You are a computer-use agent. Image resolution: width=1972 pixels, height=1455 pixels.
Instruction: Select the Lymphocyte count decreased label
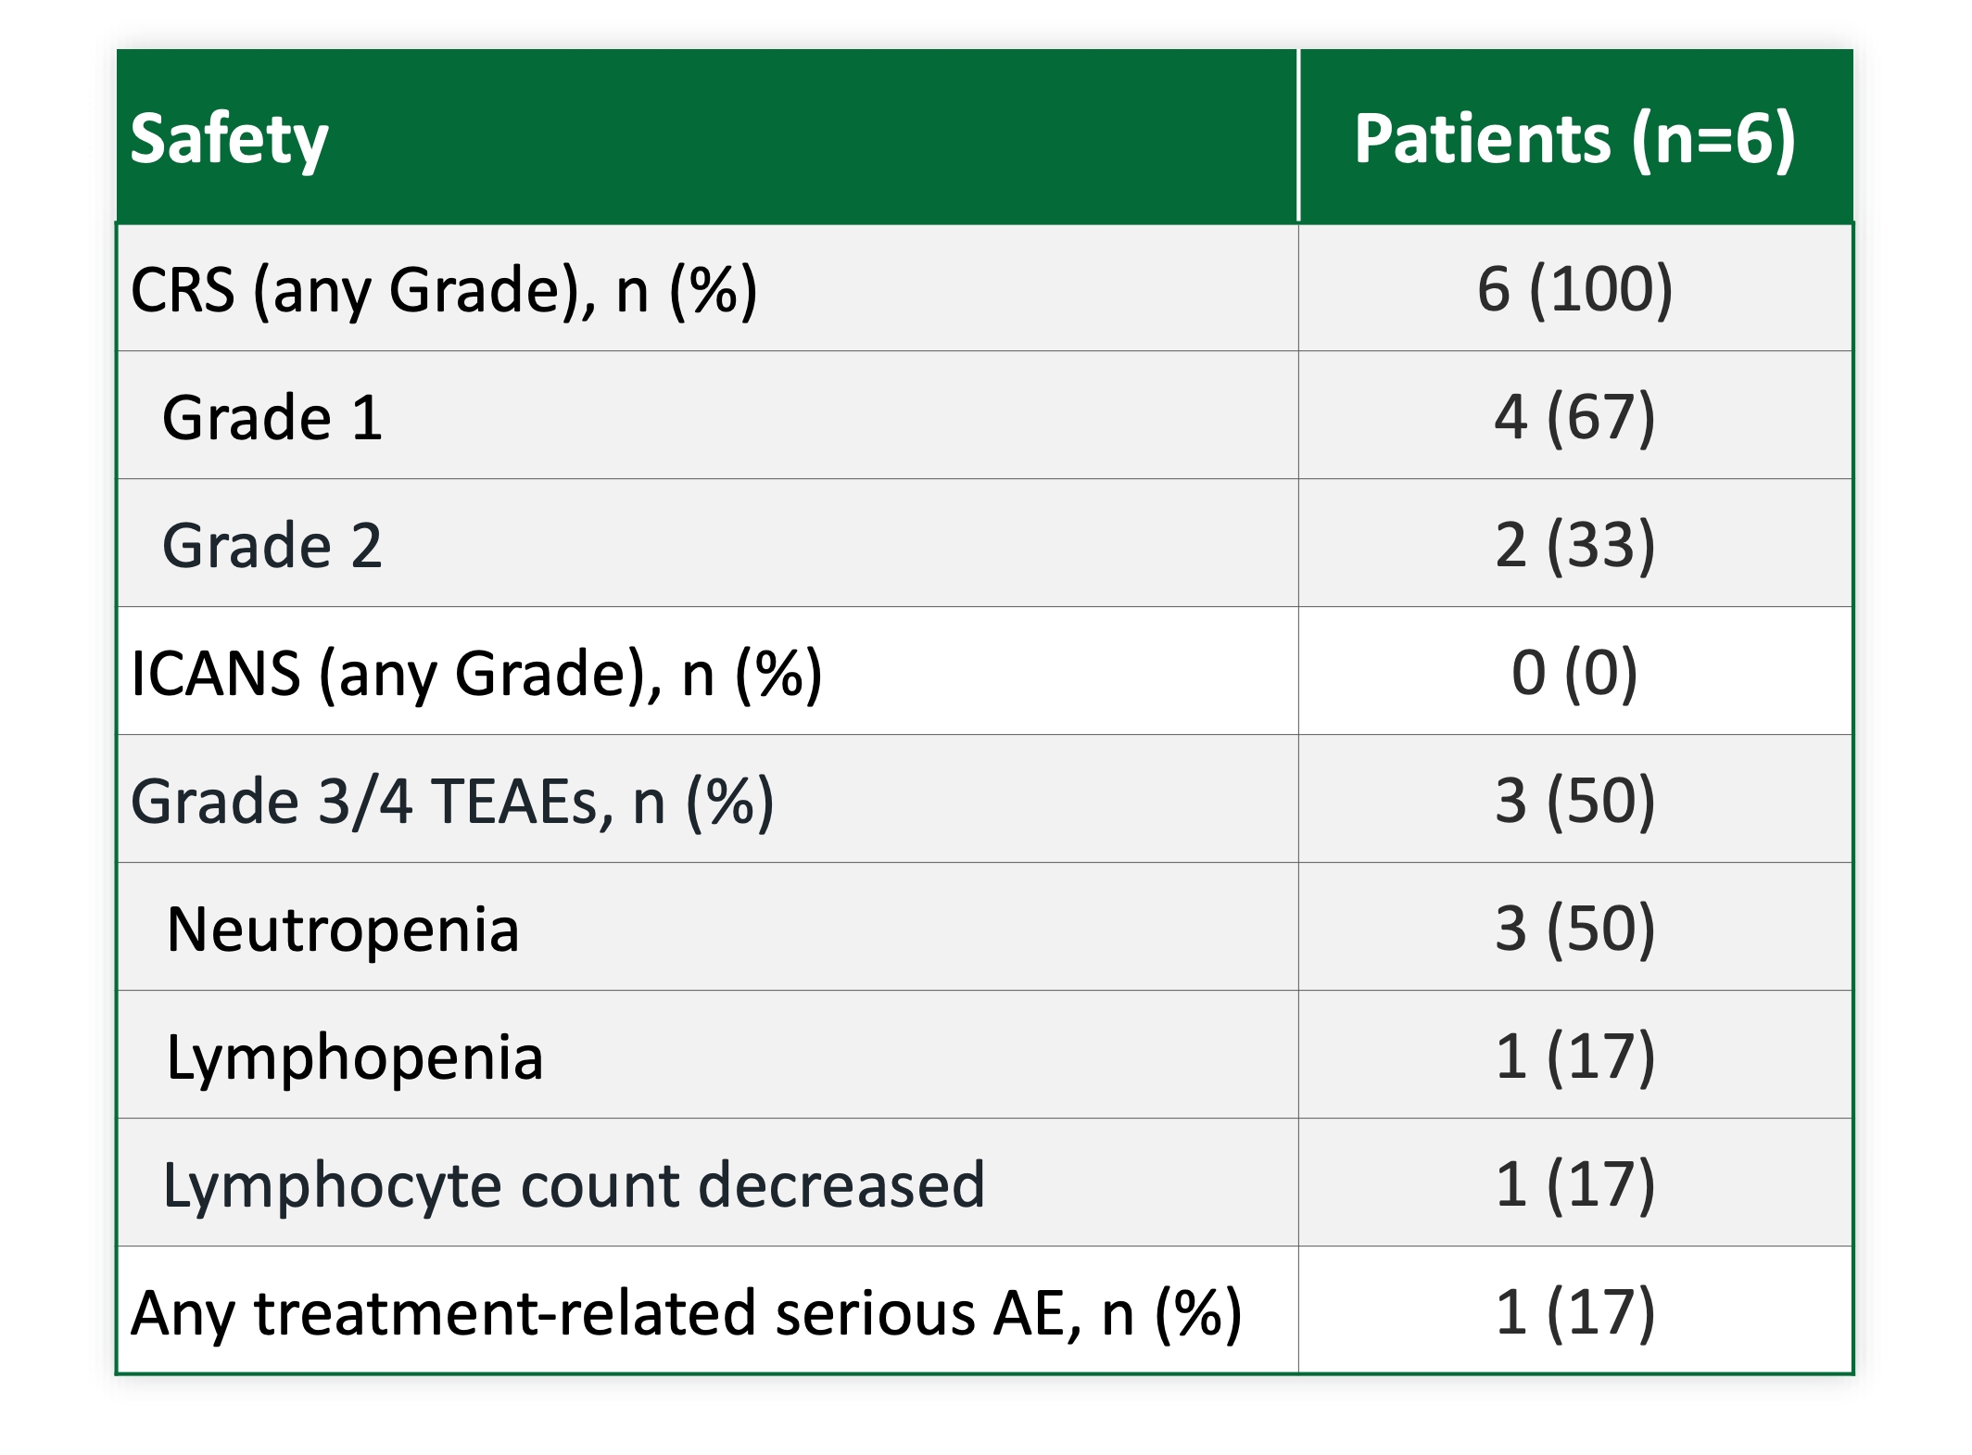(573, 1184)
